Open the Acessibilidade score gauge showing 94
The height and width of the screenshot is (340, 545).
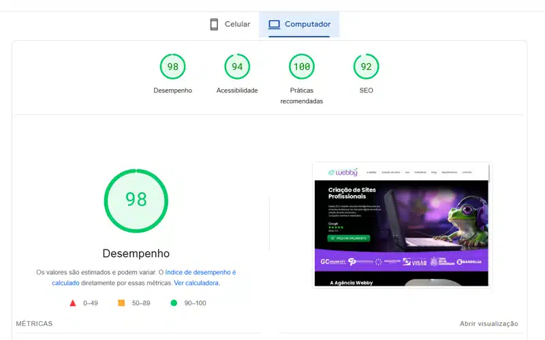(237, 66)
